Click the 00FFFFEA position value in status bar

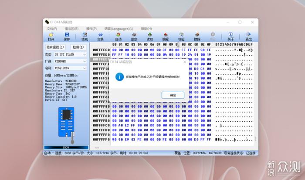pos(200,153)
